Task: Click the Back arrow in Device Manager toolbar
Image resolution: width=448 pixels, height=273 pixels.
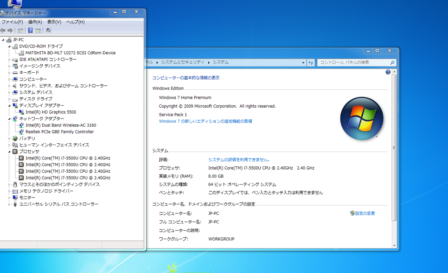Action: (x=2, y=30)
